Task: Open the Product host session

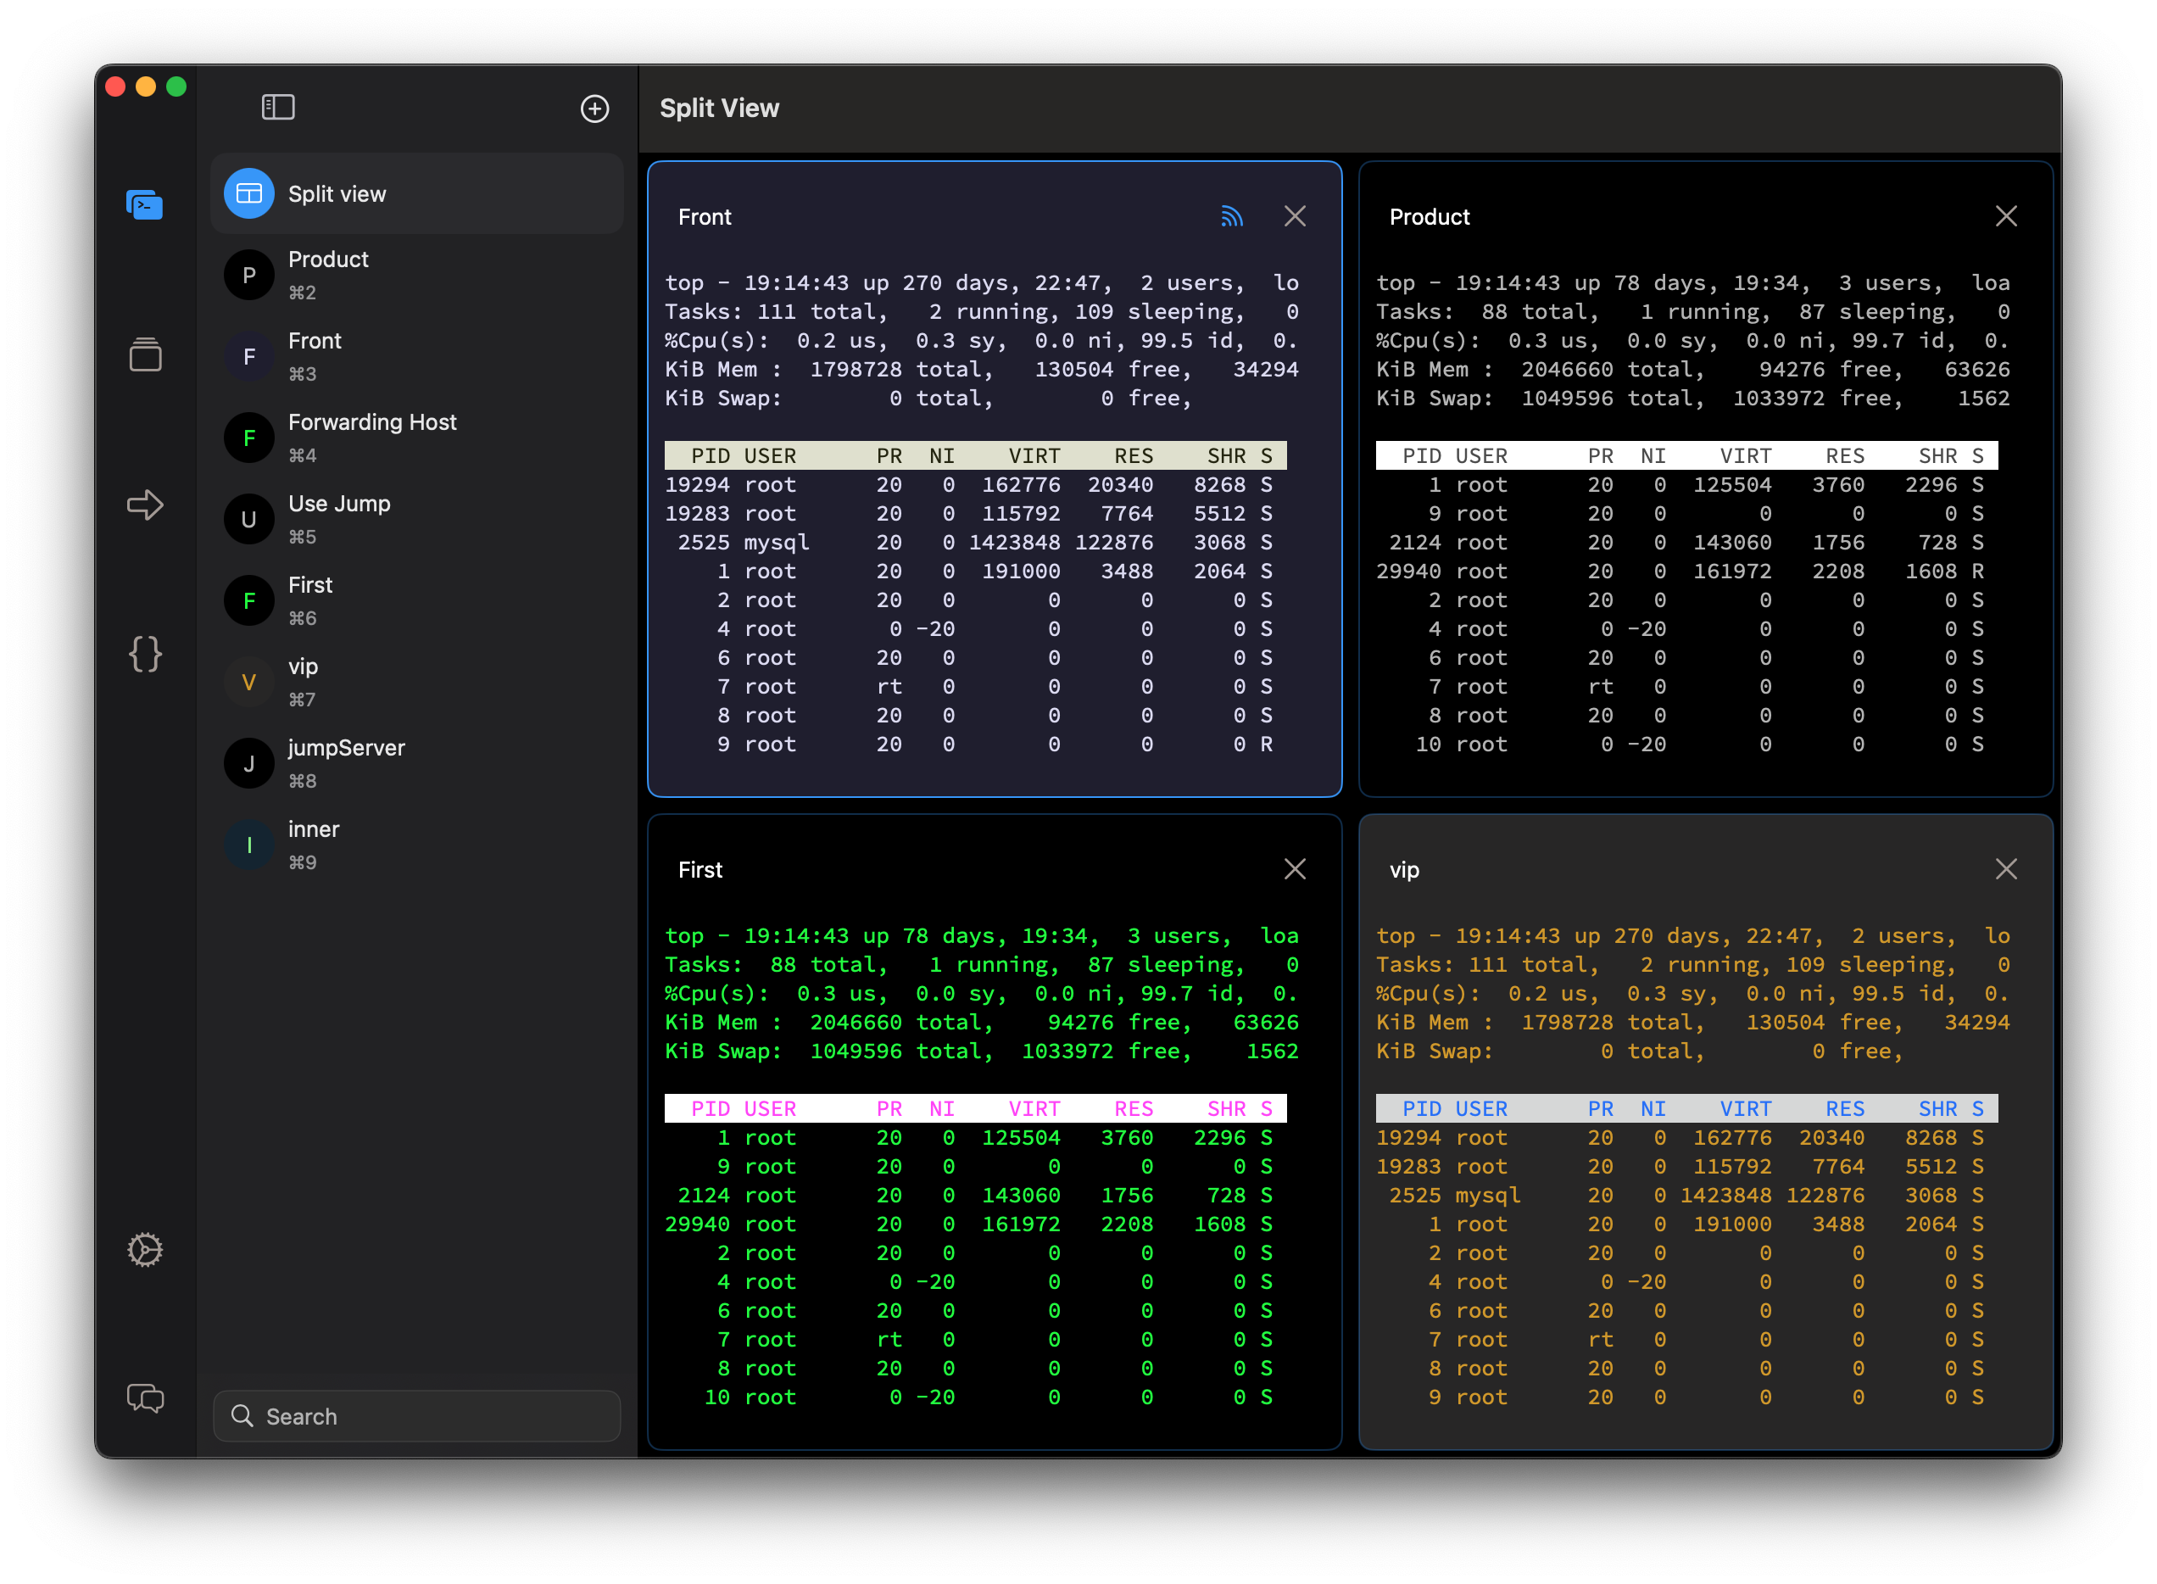Action: pyautogui.click(x=417, y=276)
